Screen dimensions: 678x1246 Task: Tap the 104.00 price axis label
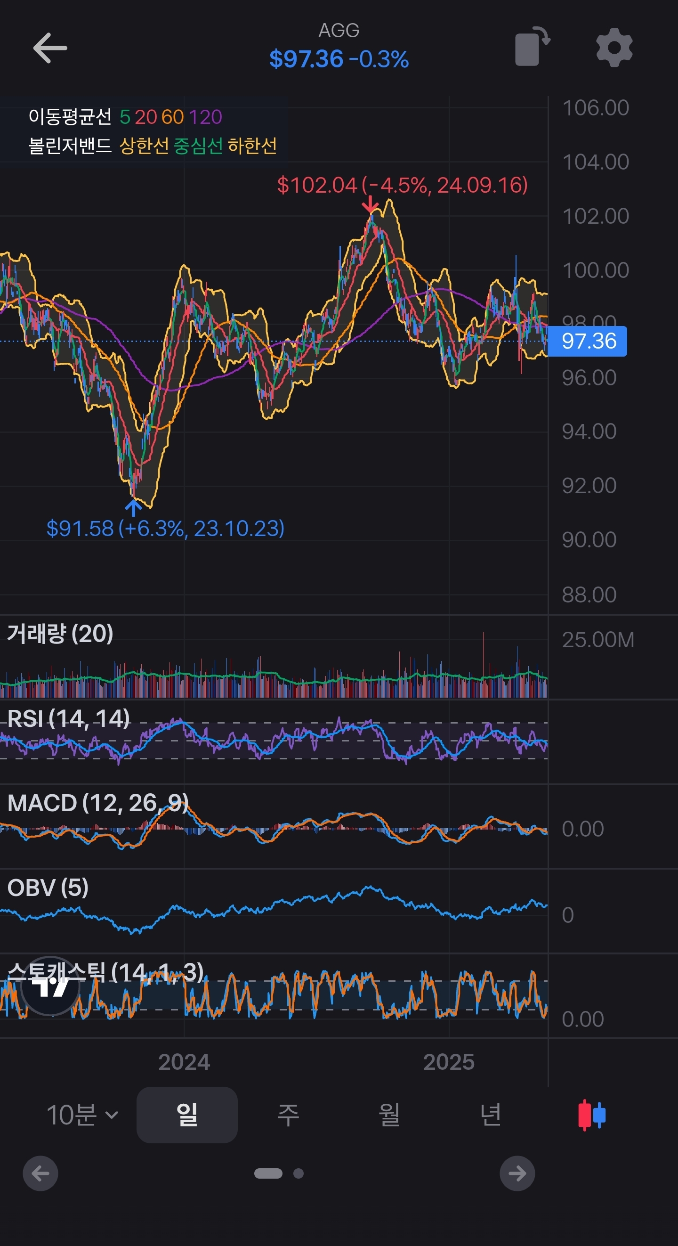click(x=596, y=162)
